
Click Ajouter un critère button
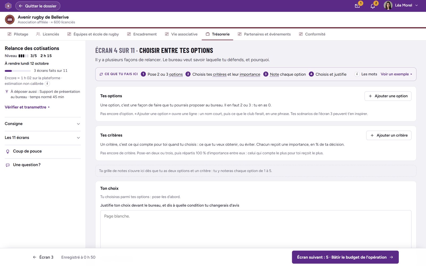(x=389, y=135)
